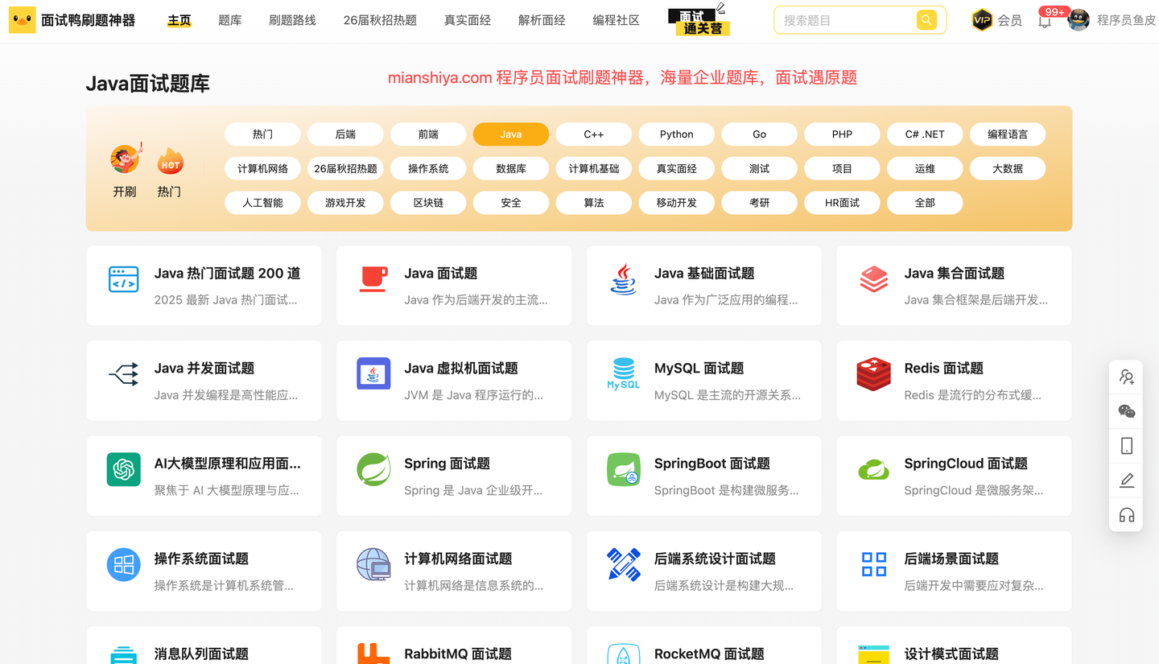Select the C++ category tag
The width and height of the screenshot is (1159, 664).
point(594,134)
